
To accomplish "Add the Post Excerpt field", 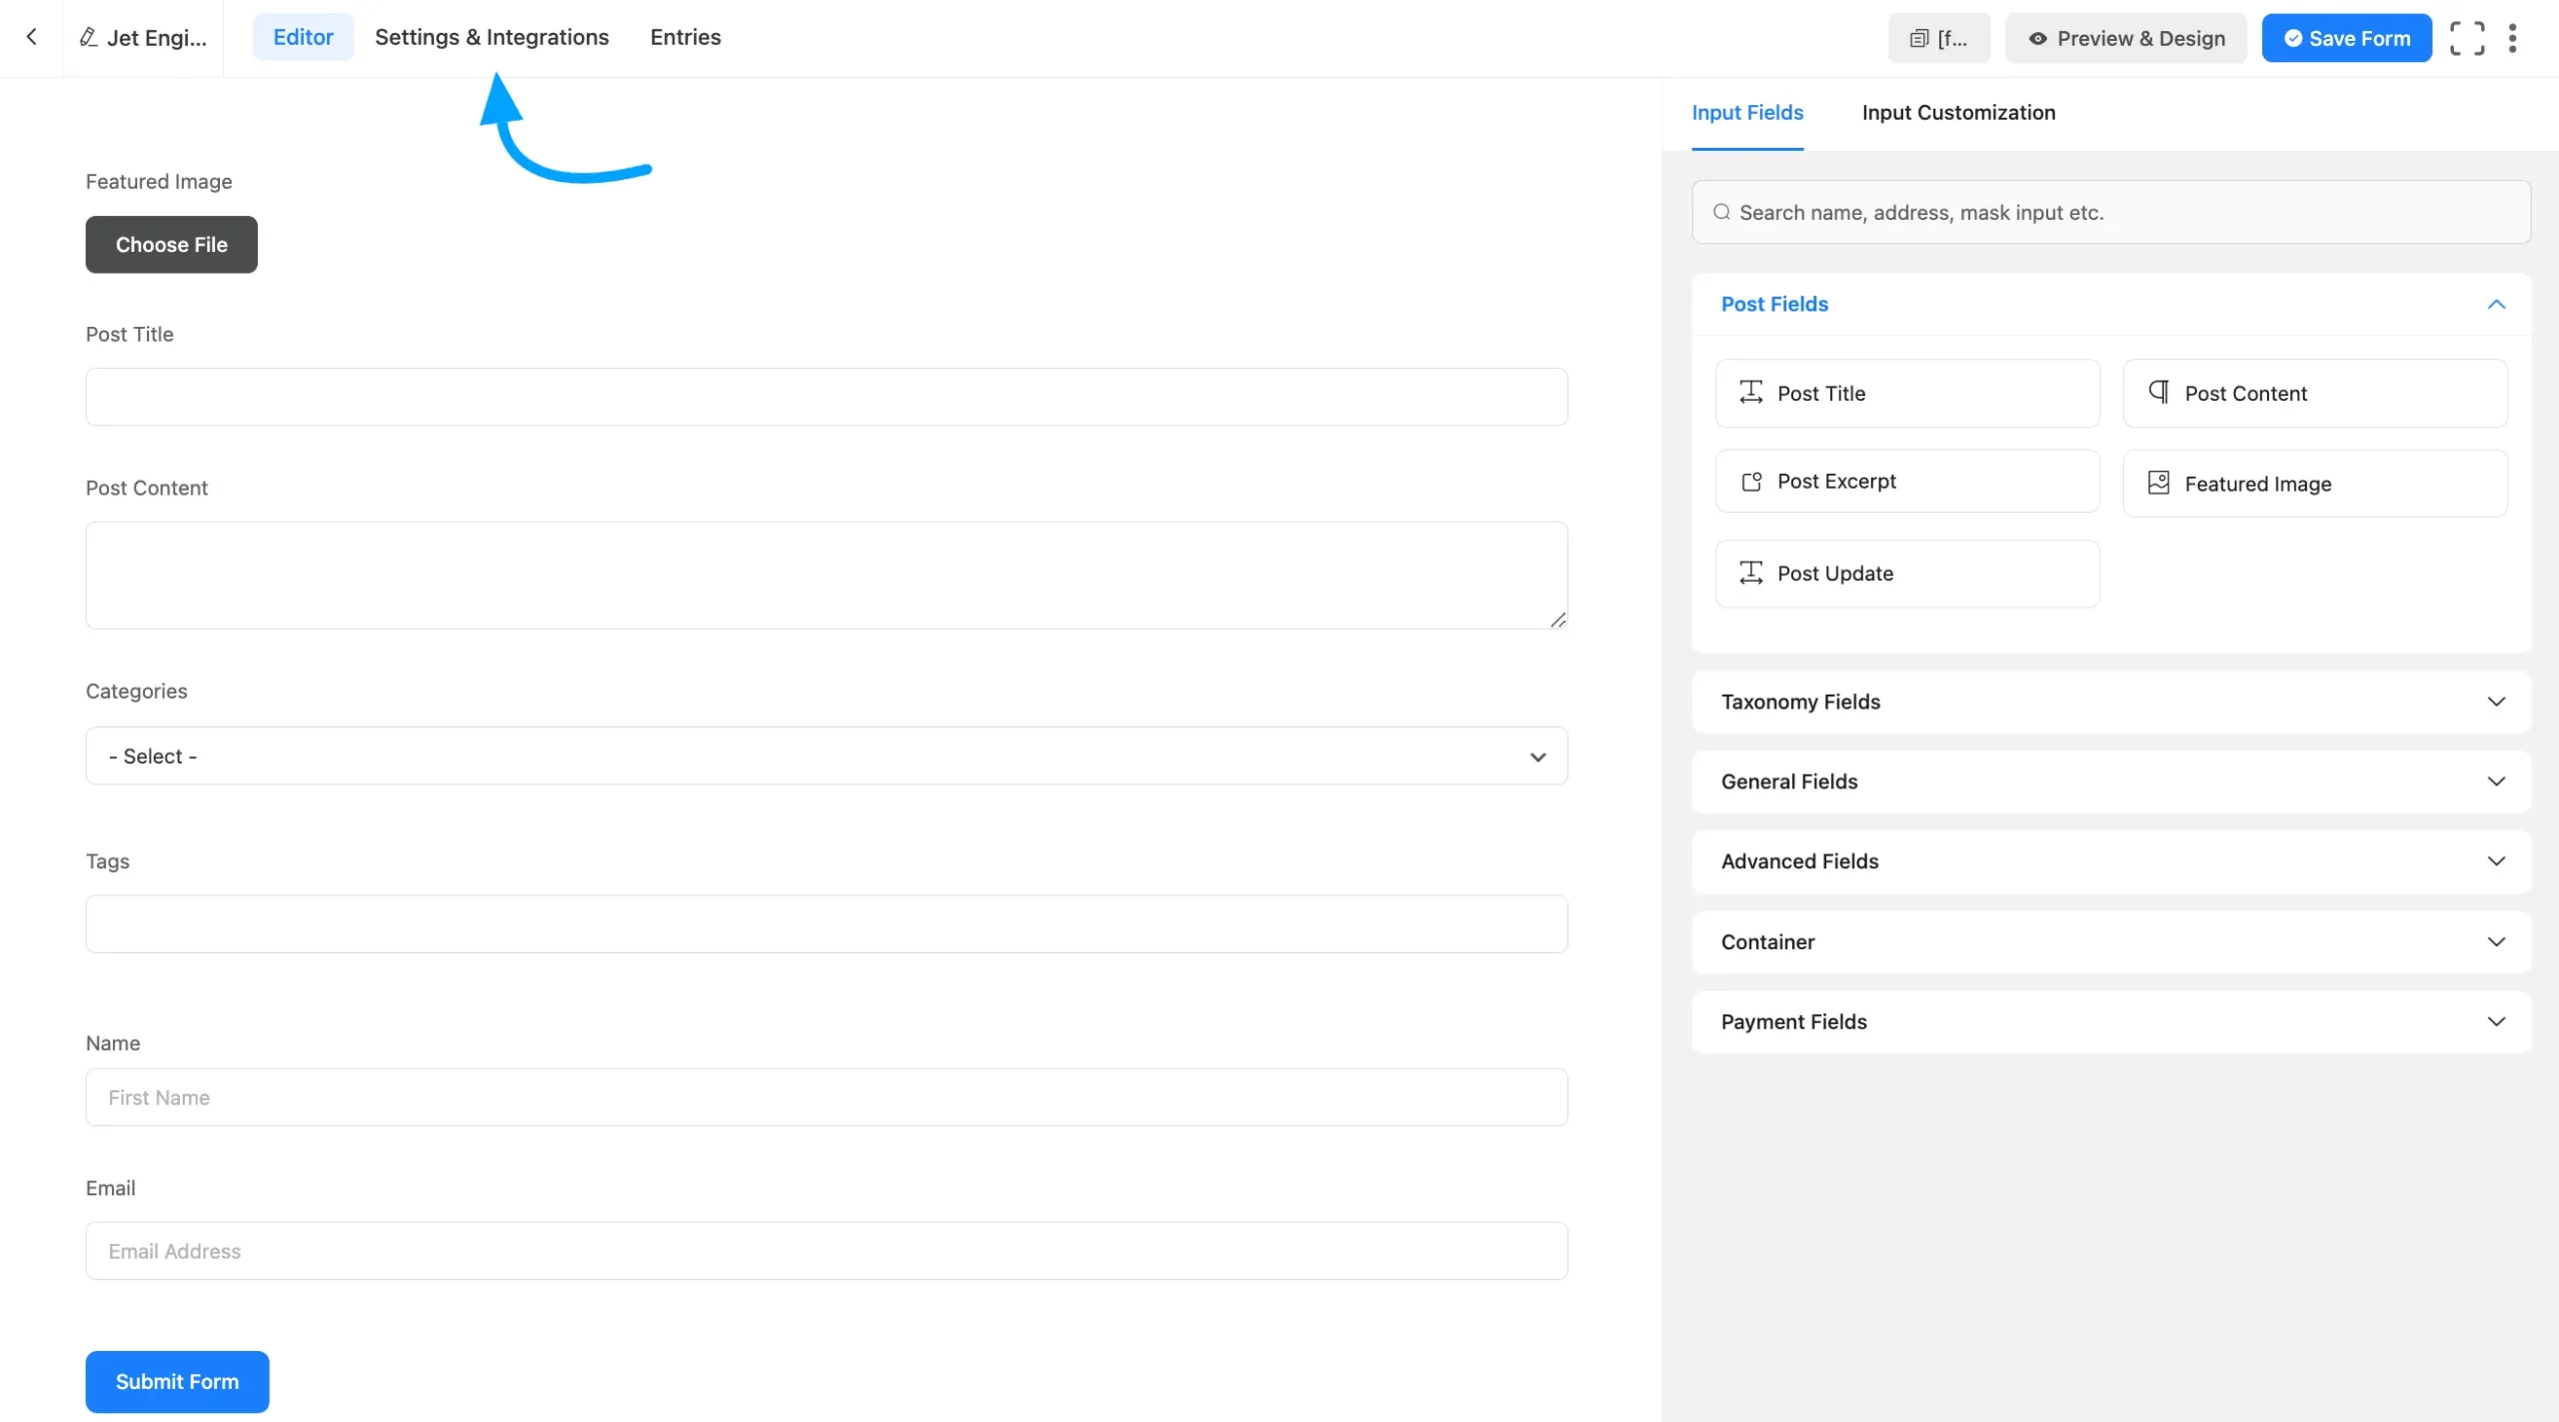I will pos(1906,482).
